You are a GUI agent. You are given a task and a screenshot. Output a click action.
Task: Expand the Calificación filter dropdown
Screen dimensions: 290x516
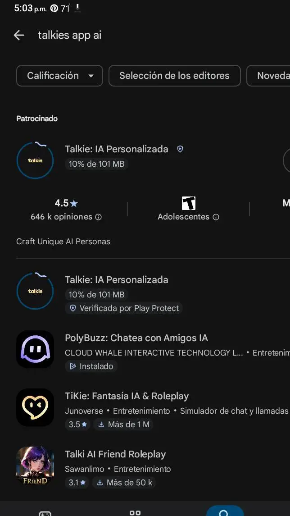59,76
